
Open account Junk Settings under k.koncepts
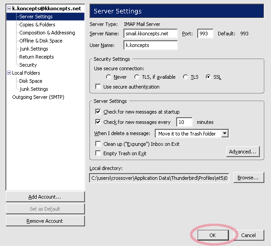34,49
